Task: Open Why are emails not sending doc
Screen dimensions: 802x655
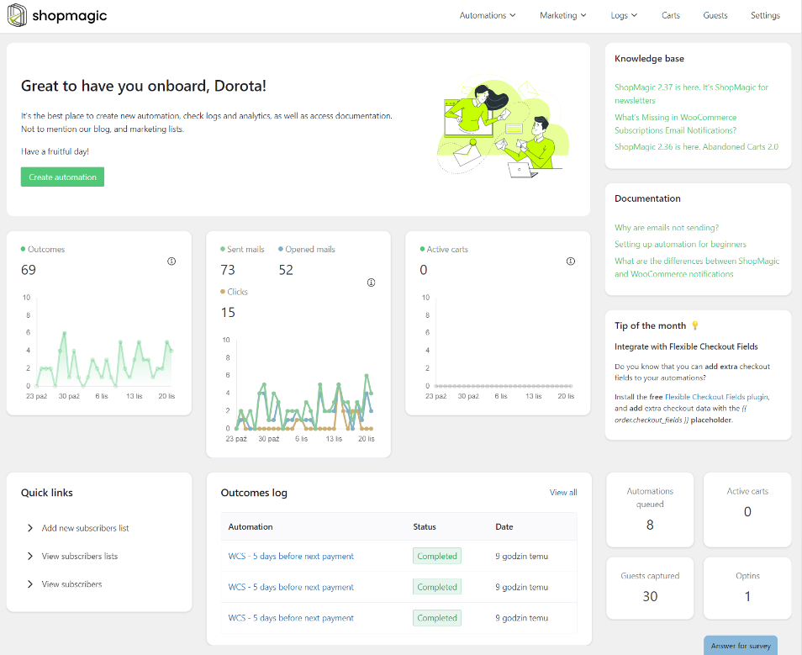Action: pos(667,228)
